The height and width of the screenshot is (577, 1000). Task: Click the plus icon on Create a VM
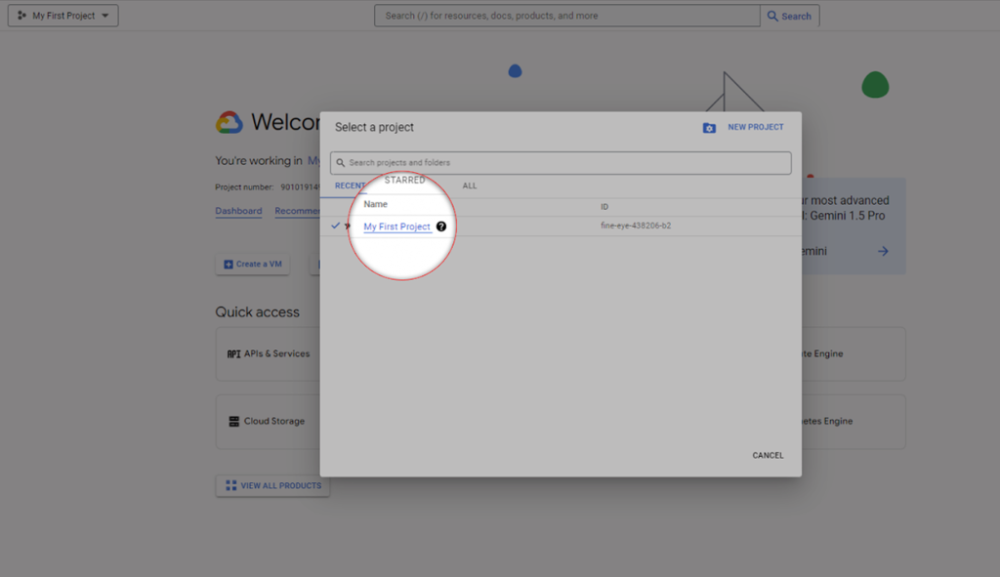(229, 265)
